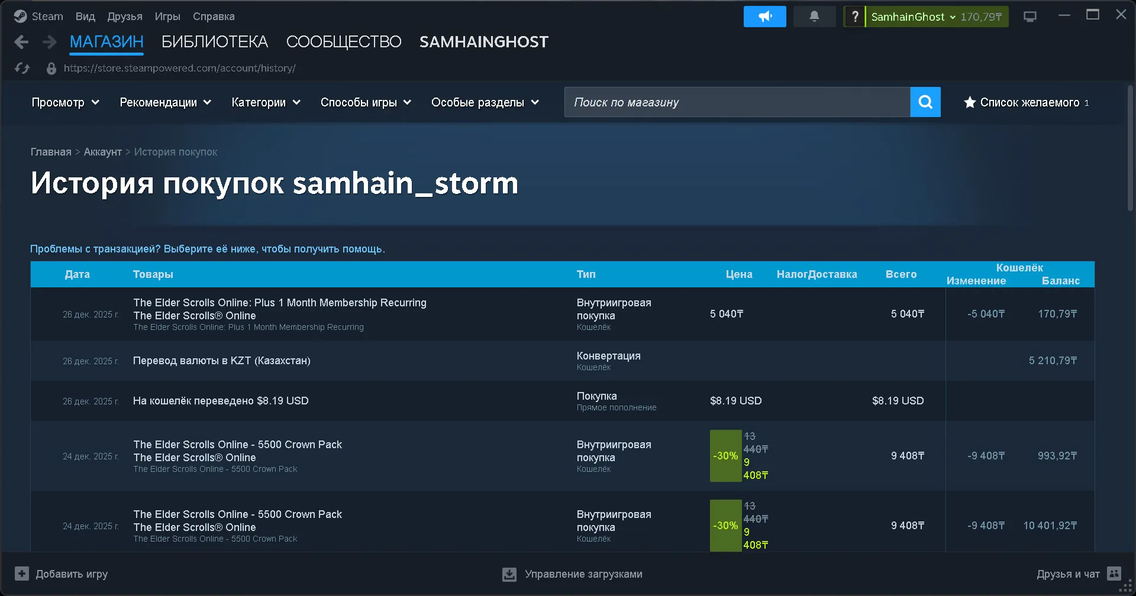Follow the Главная breadcrumb link
This screenshot has height=596, width=1136.
click(51, 152)
